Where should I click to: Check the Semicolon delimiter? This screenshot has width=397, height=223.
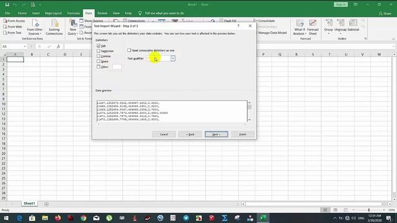[x=99, y=51]
